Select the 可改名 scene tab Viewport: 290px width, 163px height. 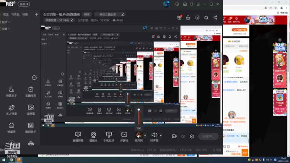coord(15,14)
